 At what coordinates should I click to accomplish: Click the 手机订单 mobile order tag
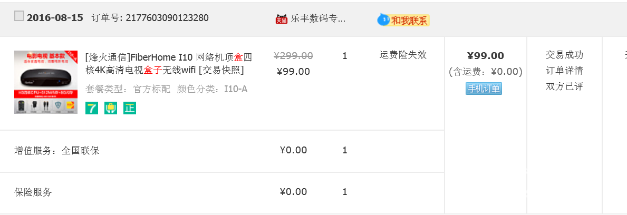(484, 89)
